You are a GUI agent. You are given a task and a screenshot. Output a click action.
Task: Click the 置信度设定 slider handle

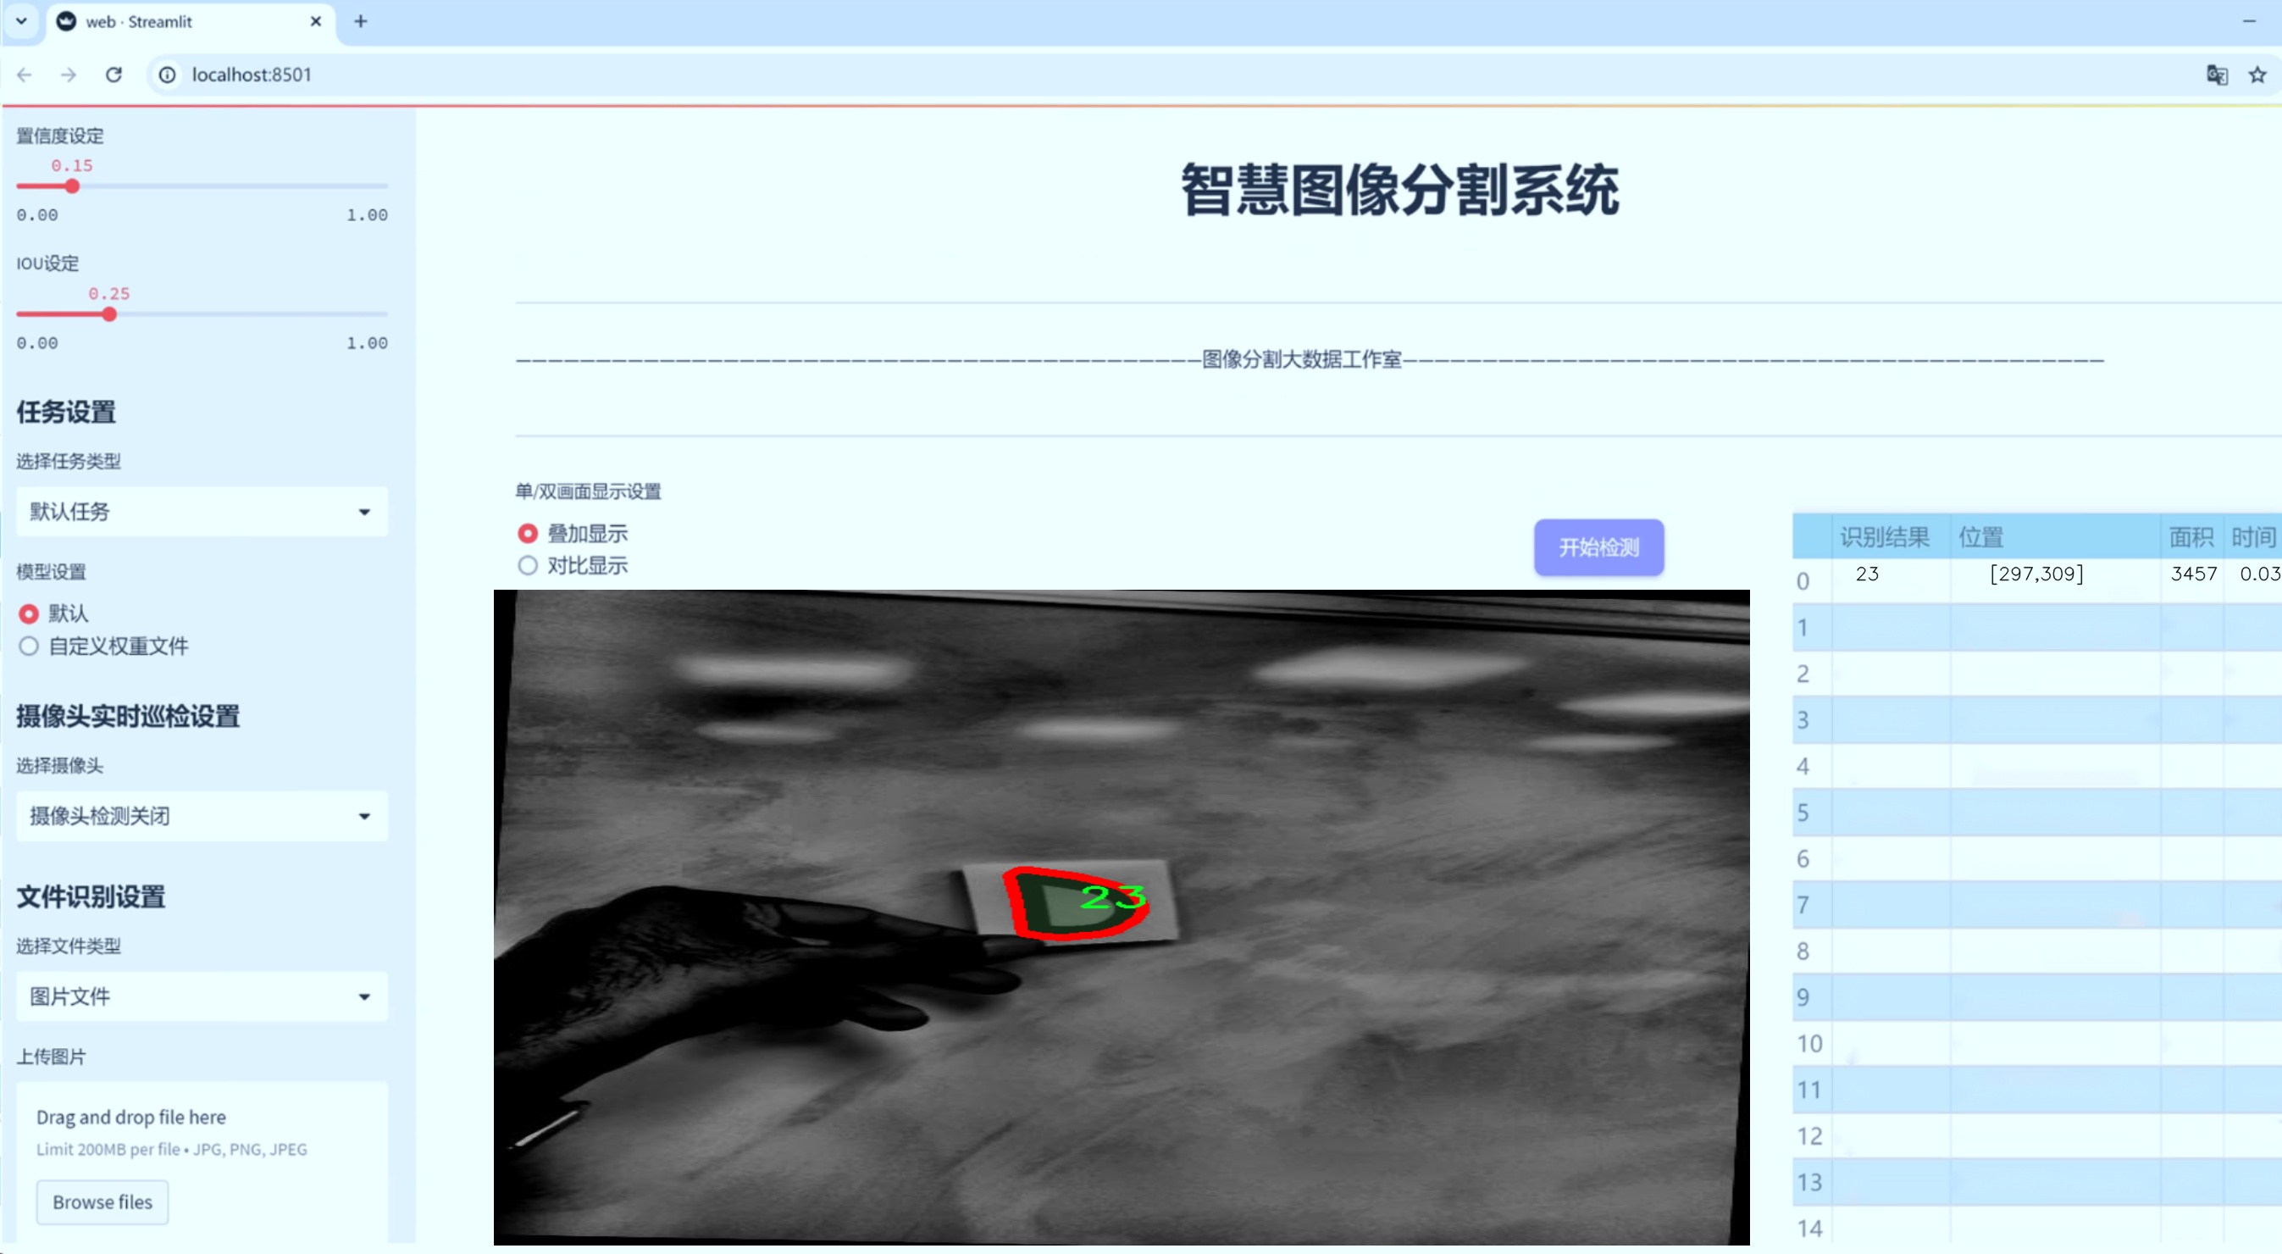tap(73, 186)
